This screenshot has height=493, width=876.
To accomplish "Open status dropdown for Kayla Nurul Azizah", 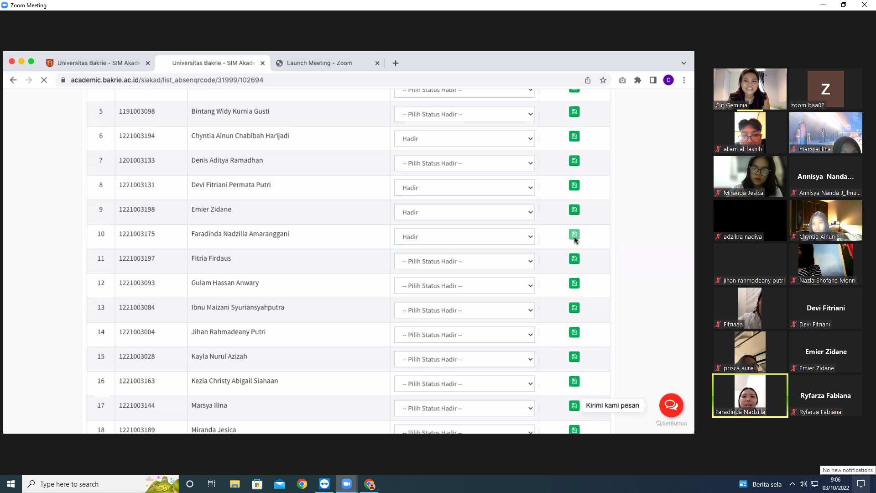I will pos(464,359).
